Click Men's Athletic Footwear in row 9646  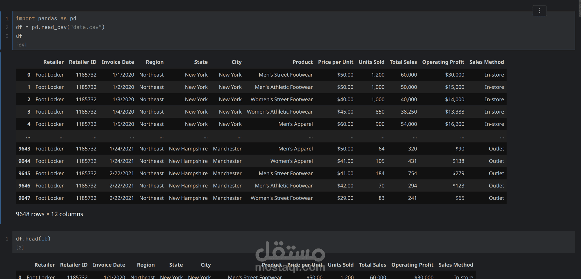(x=284, y=186)
